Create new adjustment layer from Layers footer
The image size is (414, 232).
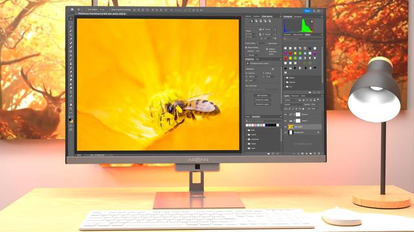[307, 153]
